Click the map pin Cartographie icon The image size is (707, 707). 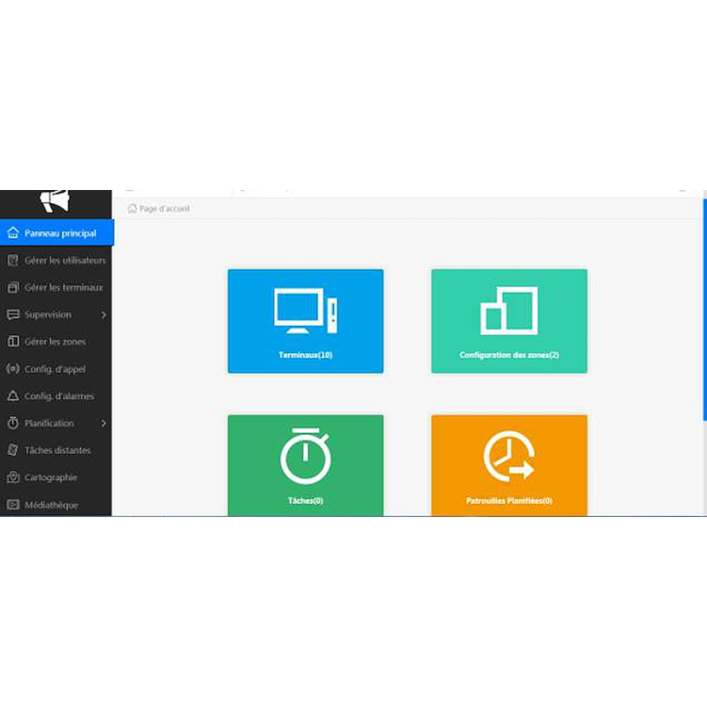pos(12,477)
